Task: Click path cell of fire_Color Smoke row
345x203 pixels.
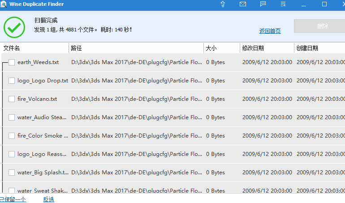Action: (136, 136)
